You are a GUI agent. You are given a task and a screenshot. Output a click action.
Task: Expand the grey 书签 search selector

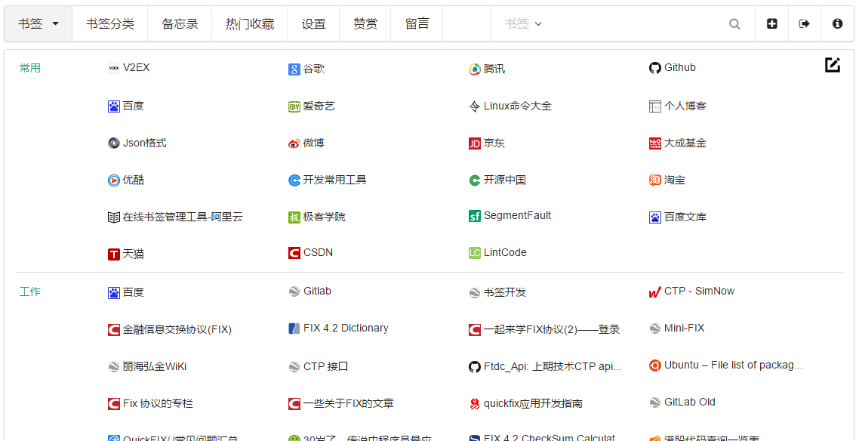click(x=523, y=24)
